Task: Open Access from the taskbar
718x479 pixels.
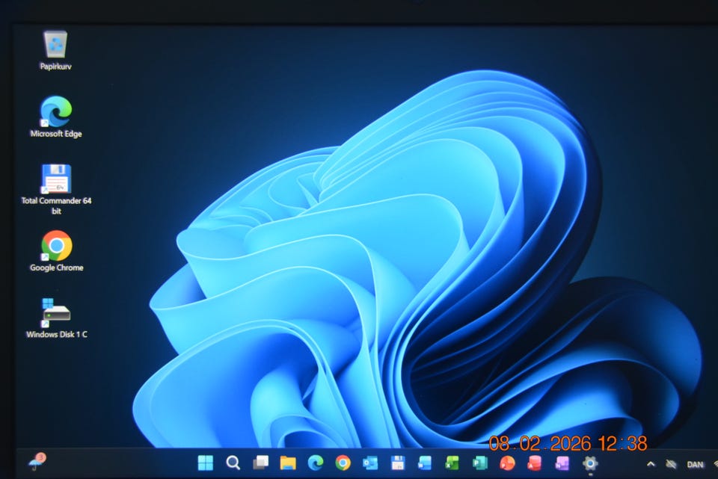Action: [x=534, y=463]
